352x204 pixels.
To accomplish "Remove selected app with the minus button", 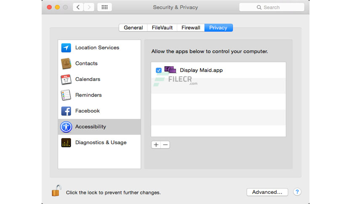I will click(165, 145).
